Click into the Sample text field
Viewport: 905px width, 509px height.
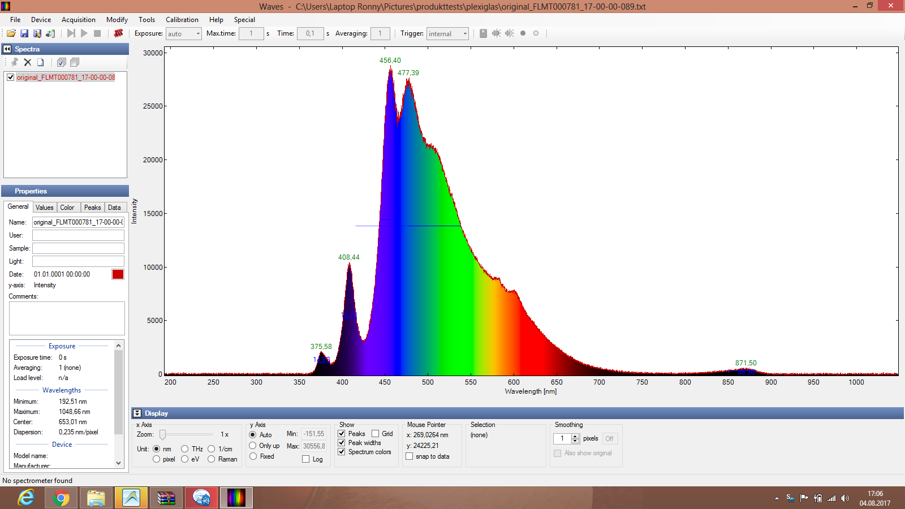pos(78,248)
